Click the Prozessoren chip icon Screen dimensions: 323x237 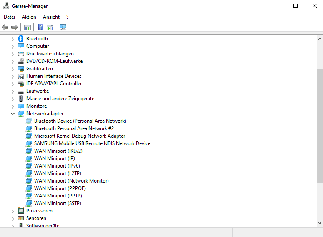point(21,211)
